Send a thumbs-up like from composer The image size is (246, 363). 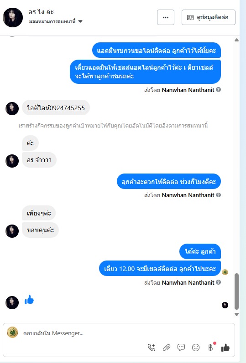pyautogui.click(x=225, y=347)
